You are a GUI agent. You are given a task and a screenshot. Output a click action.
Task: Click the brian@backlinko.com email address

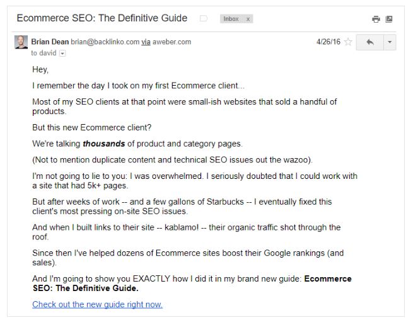point(105,42)
